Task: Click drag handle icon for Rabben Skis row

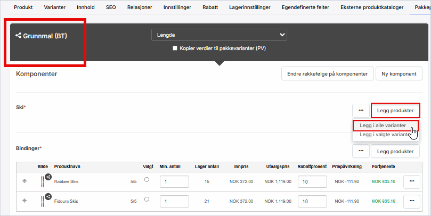Action: (x=24, y=181)
